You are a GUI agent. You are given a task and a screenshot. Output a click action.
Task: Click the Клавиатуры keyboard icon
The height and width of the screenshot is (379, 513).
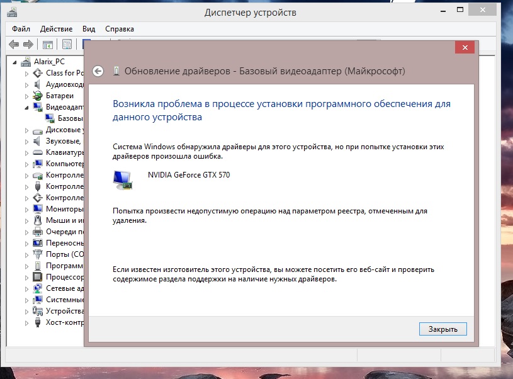[x=38, y=152]
